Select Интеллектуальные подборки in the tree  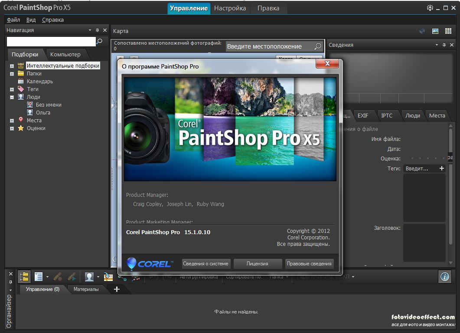point(63,66)
